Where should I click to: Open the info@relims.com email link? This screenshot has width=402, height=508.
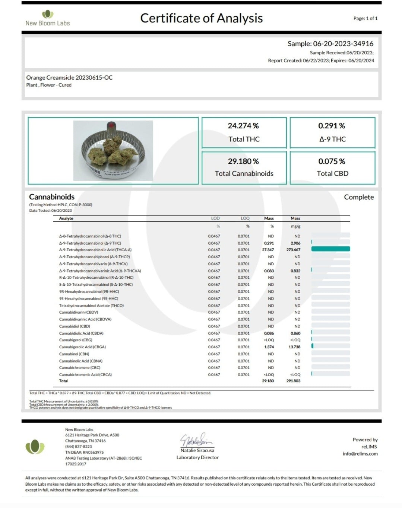tap(360, 454)
